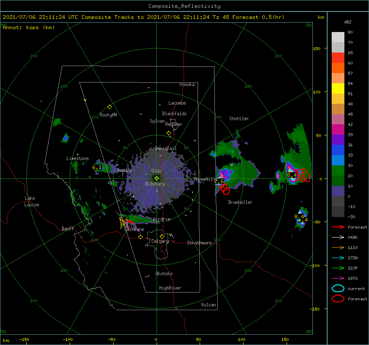The width and height of the screenshot is (369, 345).
Task: Click the lightest gray swatch atop dBZ scale
Action: tap(338, 37)
